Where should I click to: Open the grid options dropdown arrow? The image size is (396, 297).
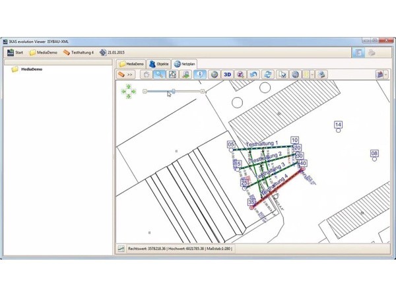tap(313, 75)
